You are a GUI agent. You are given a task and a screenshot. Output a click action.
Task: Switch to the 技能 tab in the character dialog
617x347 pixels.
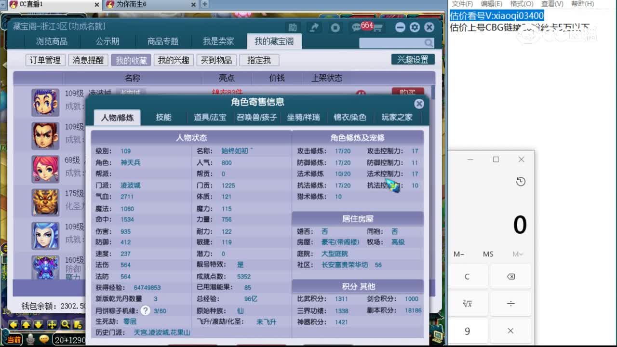[x=163, y=118]
